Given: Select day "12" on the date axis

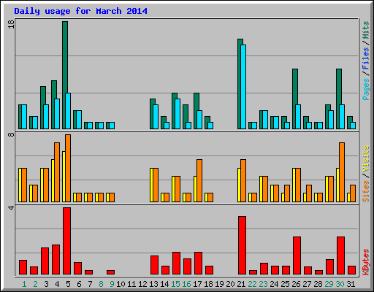Looking at the screenshot, I should click(x=142, y=284).
